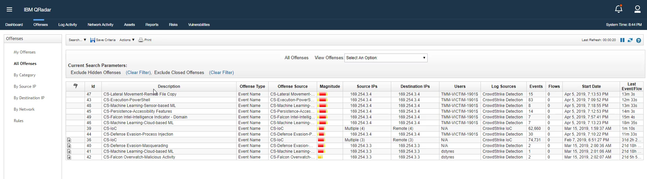The width and height of the screenshot is (647, 179).
Task: Sort by the Offense Type column
Action: coord(252,86)
